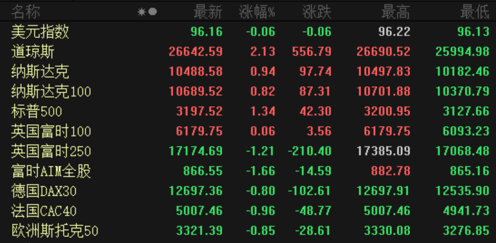
Task: Select the 富时AIM全股 row
Action: point(51,171)
